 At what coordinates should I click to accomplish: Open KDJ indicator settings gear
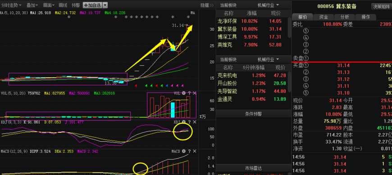(184, 122)
